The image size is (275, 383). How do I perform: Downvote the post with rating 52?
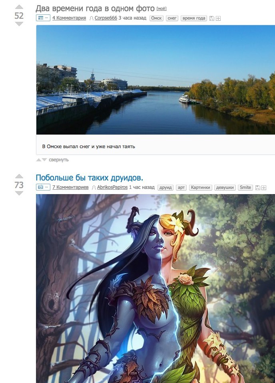pos(19,24)
